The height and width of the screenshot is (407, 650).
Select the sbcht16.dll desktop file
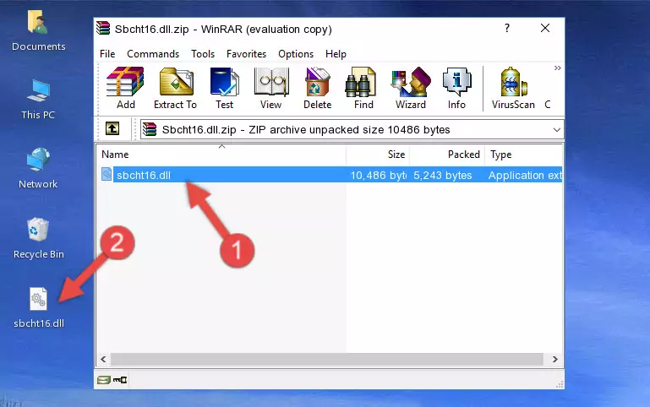click(x=39, y=307)
